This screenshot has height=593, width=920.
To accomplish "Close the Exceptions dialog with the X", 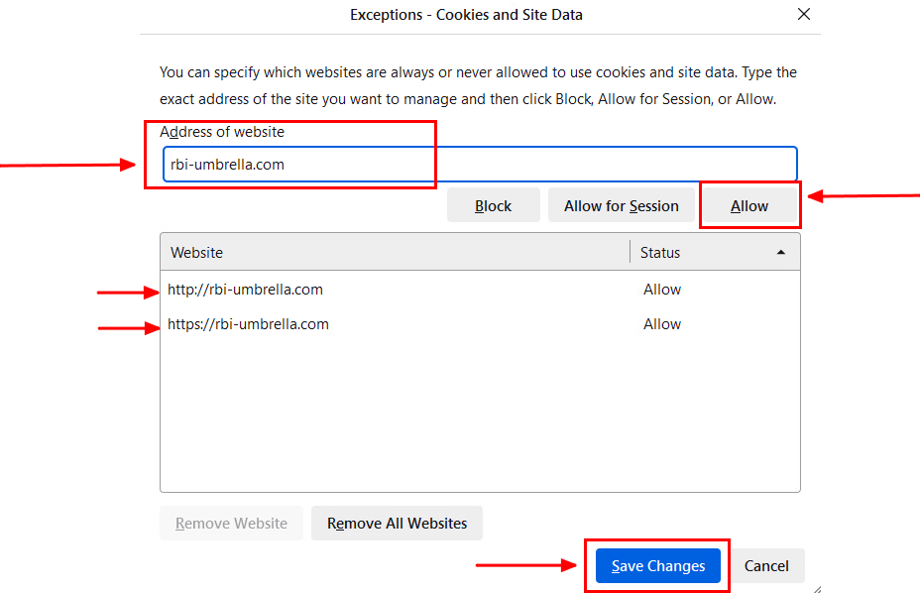I will (x=804, y=14).
